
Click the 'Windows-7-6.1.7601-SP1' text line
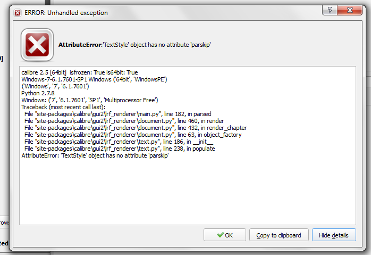point(95,79)
